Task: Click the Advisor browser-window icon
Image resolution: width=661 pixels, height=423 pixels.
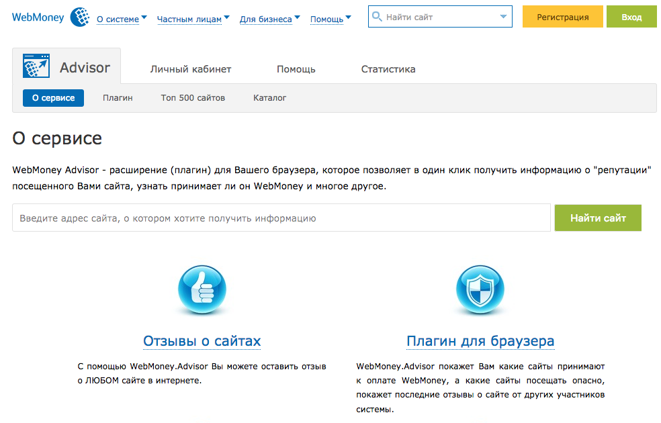Action: click(x=36, y=66)
